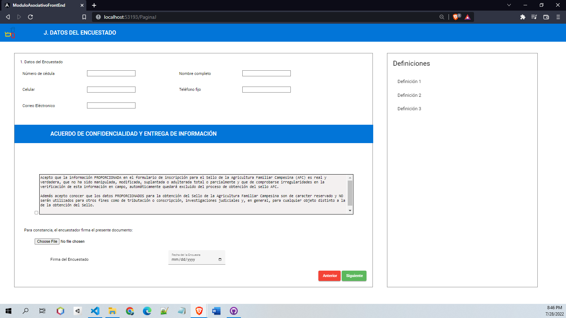
Task: Bookmark this page
Action: click(84, 17)
